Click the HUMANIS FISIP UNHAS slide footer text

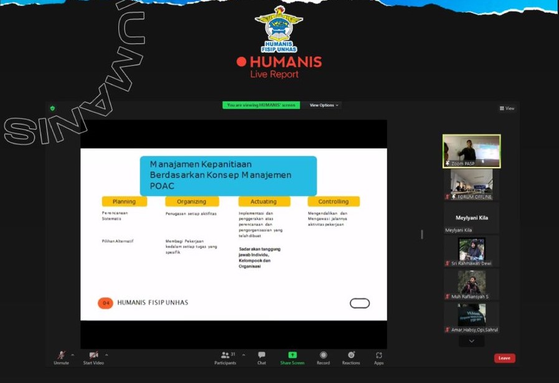tap(153, 303)
